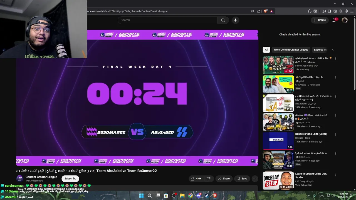
Task: Open Learn to Stream Using OBS Studio
Action: [311, 176]
